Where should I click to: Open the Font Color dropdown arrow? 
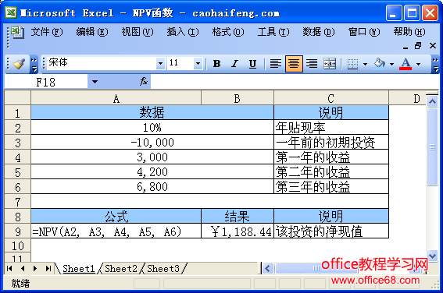pos(418,64)
